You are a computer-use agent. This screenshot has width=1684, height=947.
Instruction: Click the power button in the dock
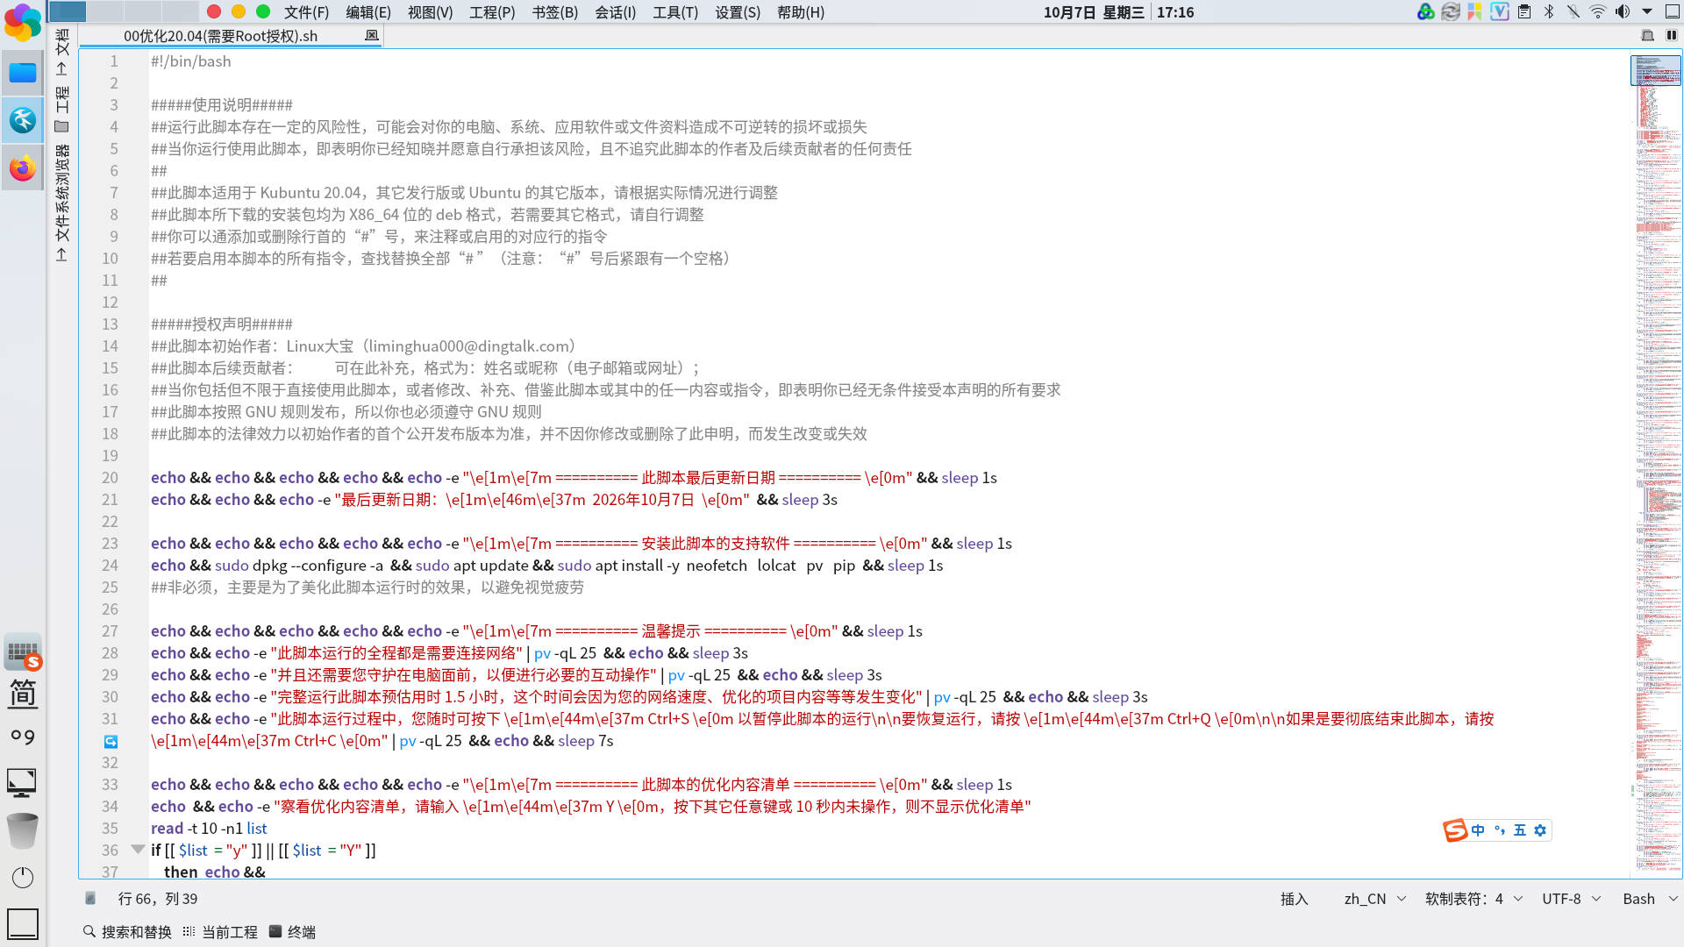pyautogui.click(x=23, y=878)
